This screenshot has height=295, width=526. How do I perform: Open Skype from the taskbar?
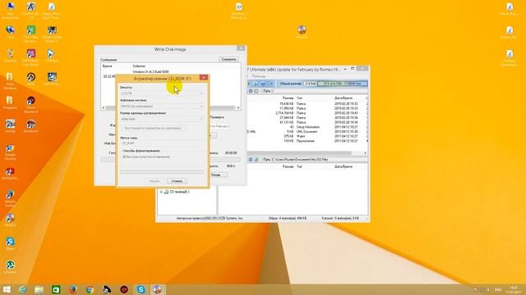[141, 289]
